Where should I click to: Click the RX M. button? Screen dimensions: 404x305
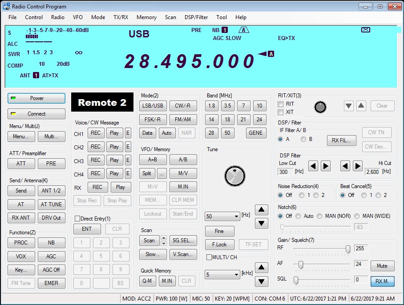[382, 281]
